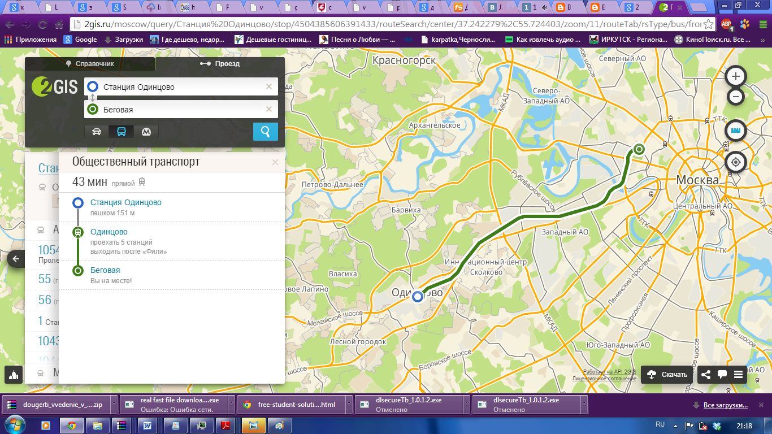
Task: Zoom in on the map
Action: 736,76
